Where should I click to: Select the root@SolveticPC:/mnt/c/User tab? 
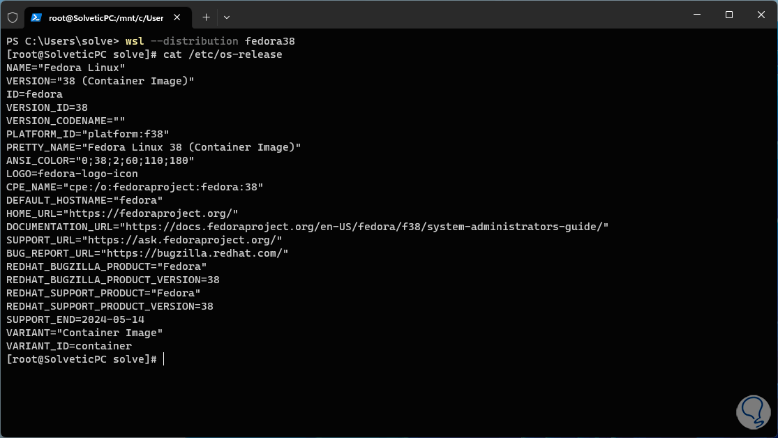click(x=105, y=17)
